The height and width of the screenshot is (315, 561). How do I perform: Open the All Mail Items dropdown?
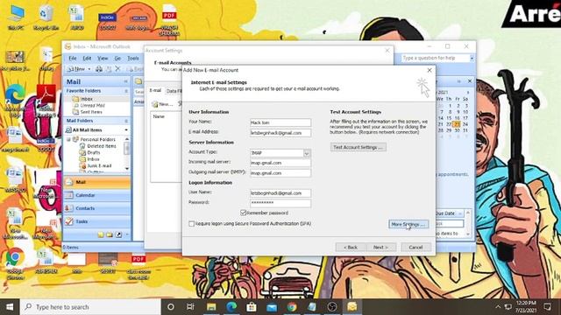[x=126, y=130]
